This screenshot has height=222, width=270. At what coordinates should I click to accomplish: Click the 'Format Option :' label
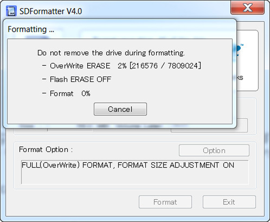click(x=46, y=150)
